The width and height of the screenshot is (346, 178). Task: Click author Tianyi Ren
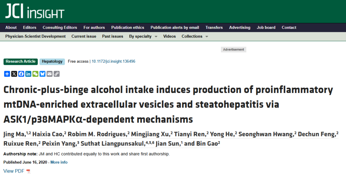[x=190, y=134]
